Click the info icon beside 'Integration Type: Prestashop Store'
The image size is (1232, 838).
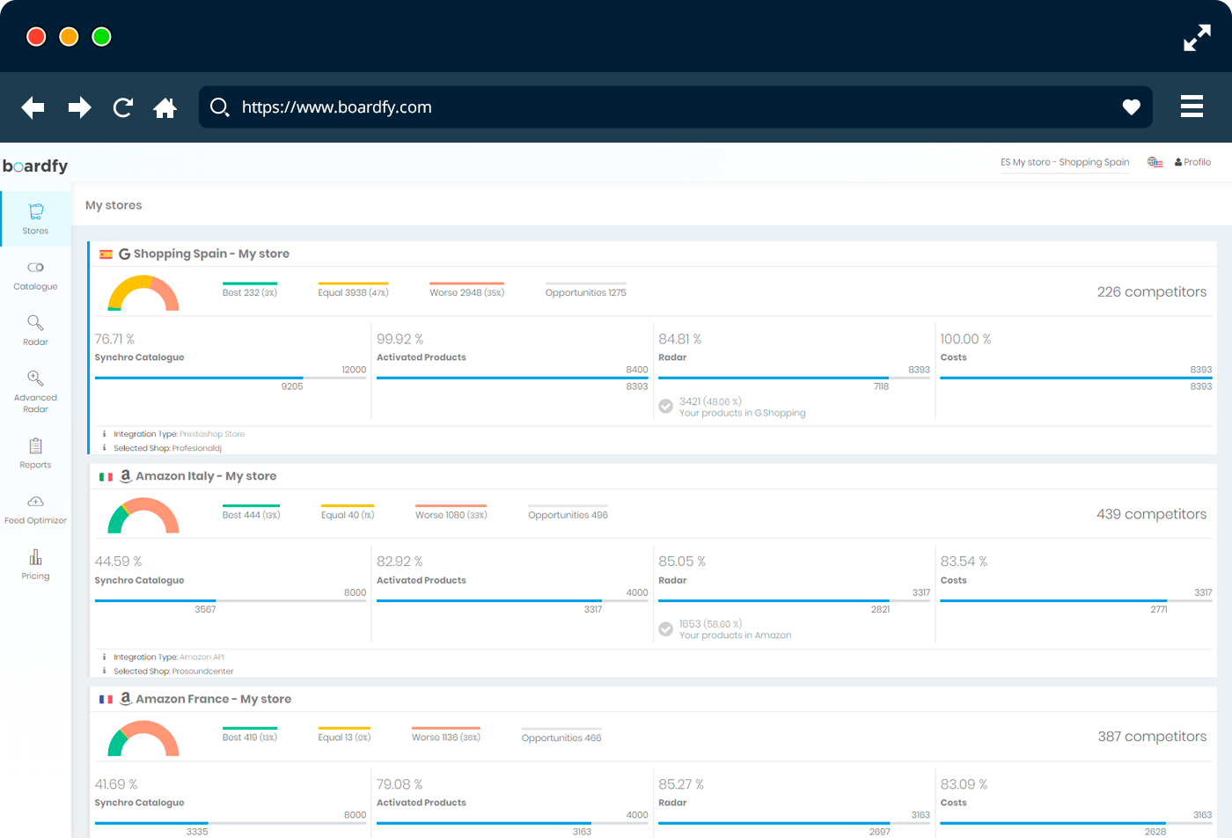point(104,434)
